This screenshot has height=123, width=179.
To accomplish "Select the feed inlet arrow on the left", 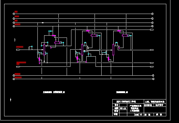I will coord(18,50).
